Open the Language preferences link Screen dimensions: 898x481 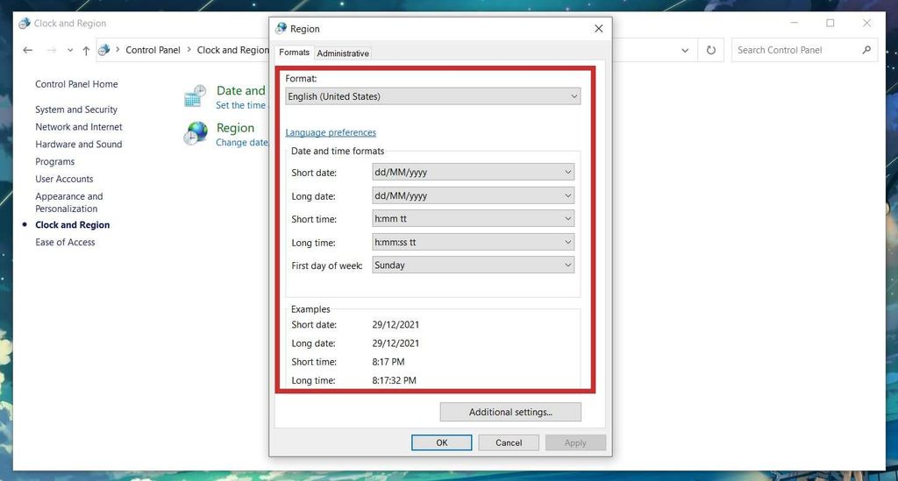pyautogui.click(x=331, y=132)
